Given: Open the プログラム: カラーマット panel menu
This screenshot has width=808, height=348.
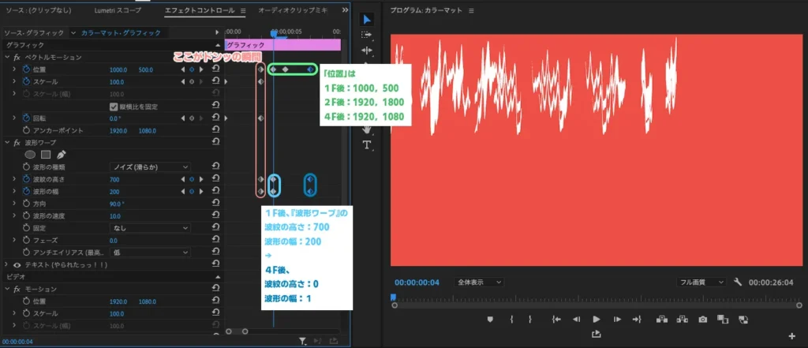Looking at the screenshot, I should pyautogui.click(x=471, y=10).
